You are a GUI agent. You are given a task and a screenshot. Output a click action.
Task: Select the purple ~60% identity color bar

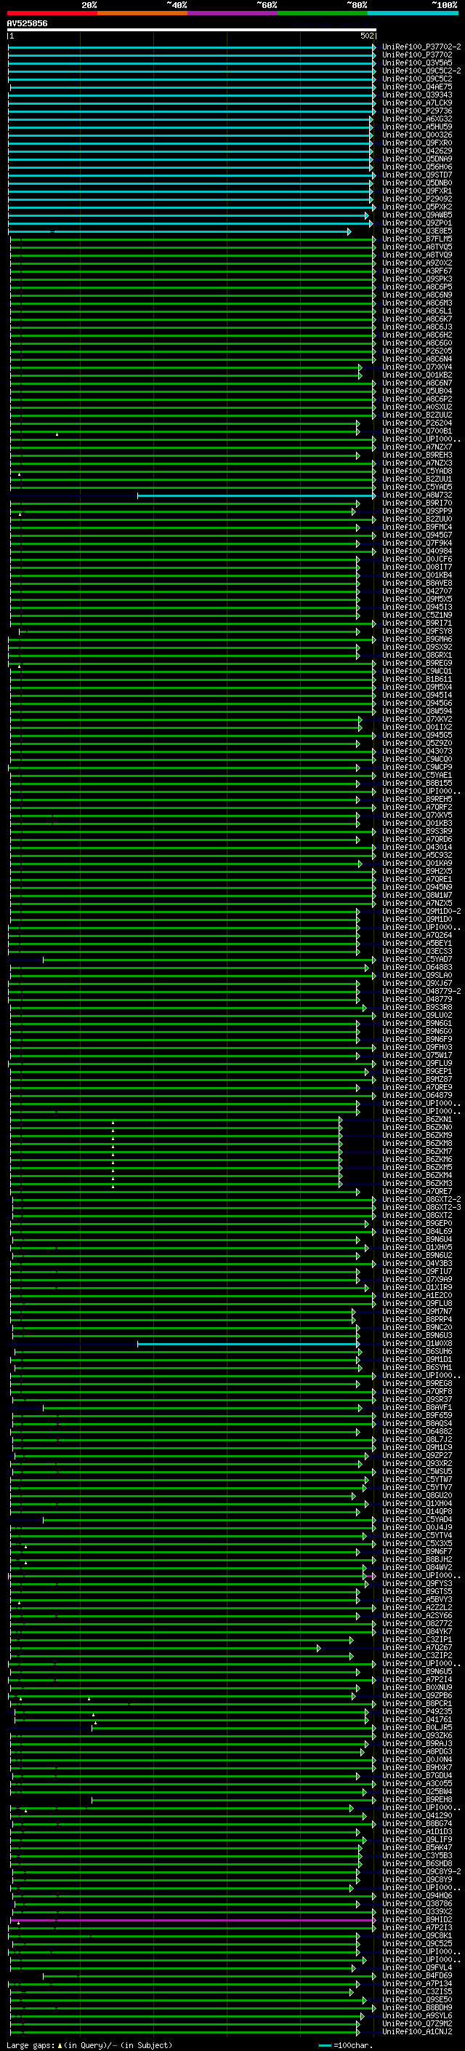click(x=232, y=13)
